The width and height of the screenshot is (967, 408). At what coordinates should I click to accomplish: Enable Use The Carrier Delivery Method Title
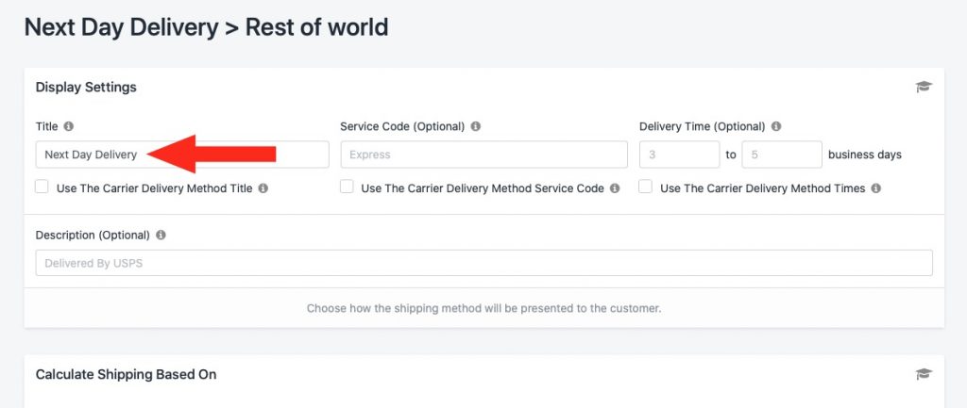click(42, 188)
